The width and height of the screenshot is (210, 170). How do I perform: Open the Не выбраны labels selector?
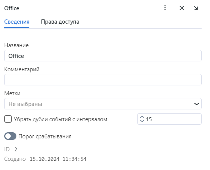[x=103, y=104]
